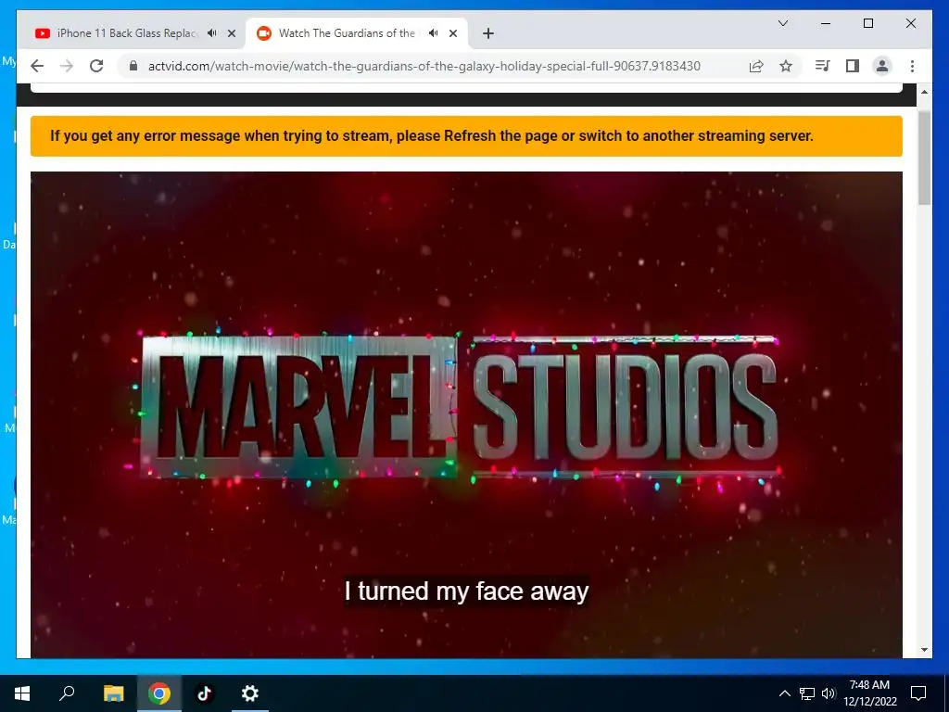
Task: Open Settings gear on taskbar
Action: 250,693
